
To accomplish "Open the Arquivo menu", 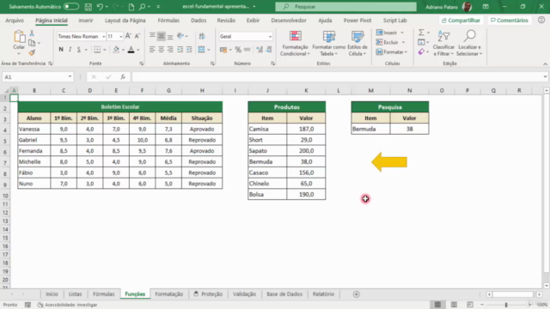I will [15, 21].
